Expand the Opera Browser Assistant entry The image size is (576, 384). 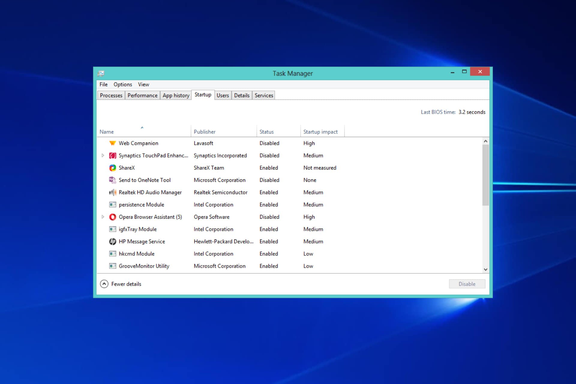(x=103, y=217)
